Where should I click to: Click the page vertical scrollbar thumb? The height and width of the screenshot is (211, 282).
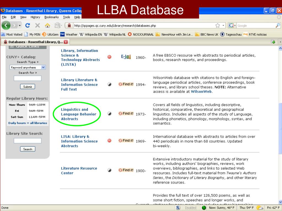click(x=280, y=128)
